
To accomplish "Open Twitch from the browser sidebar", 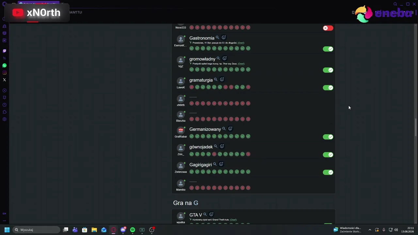I will pos(5,51).
